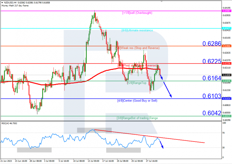Select the chart shift triangle on the top edge
The width and height of the screenshot is (232, 164).
coord(162,1)
